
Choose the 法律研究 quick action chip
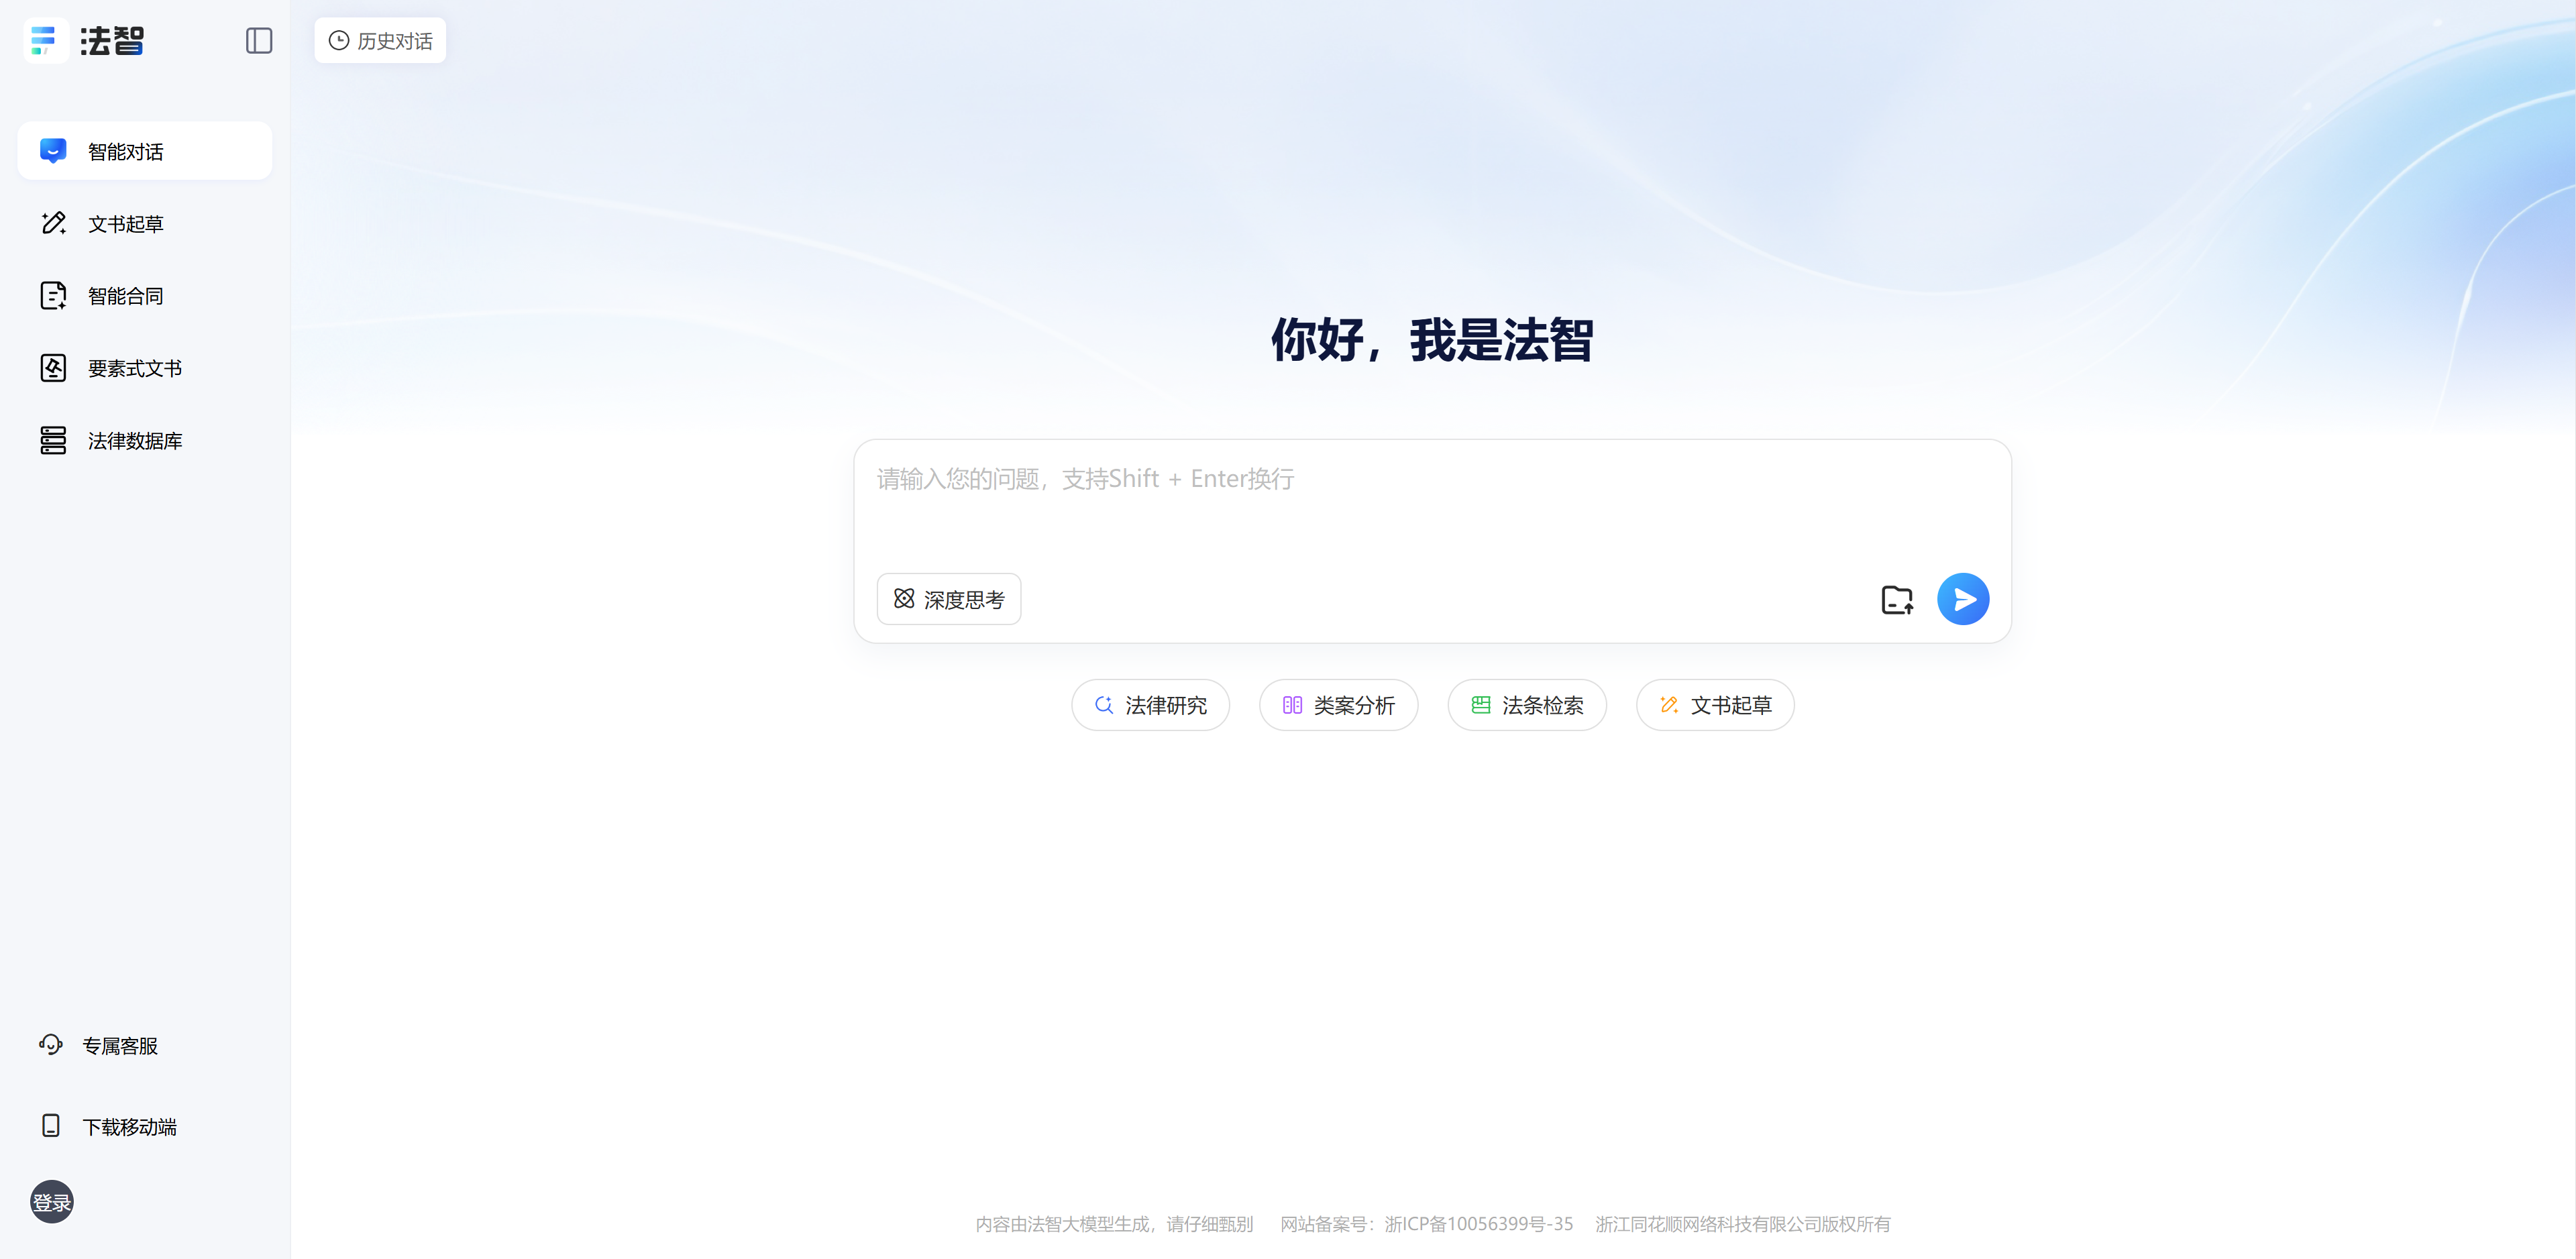pos(1150,705)
